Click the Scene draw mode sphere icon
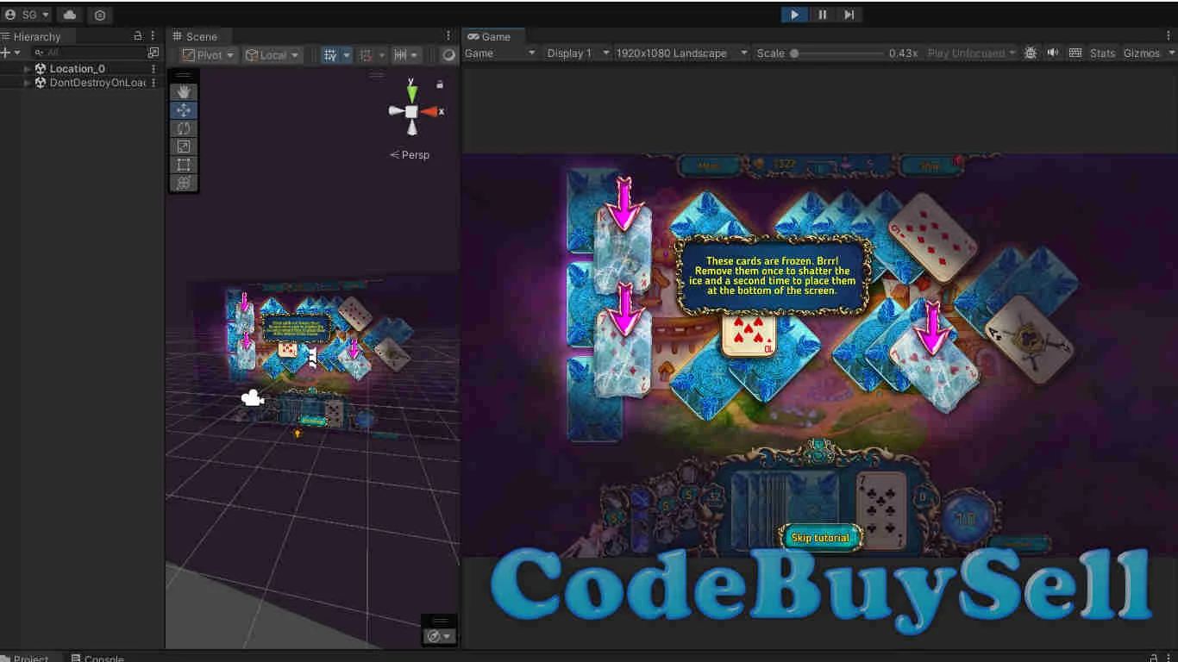 click(448, 54)
